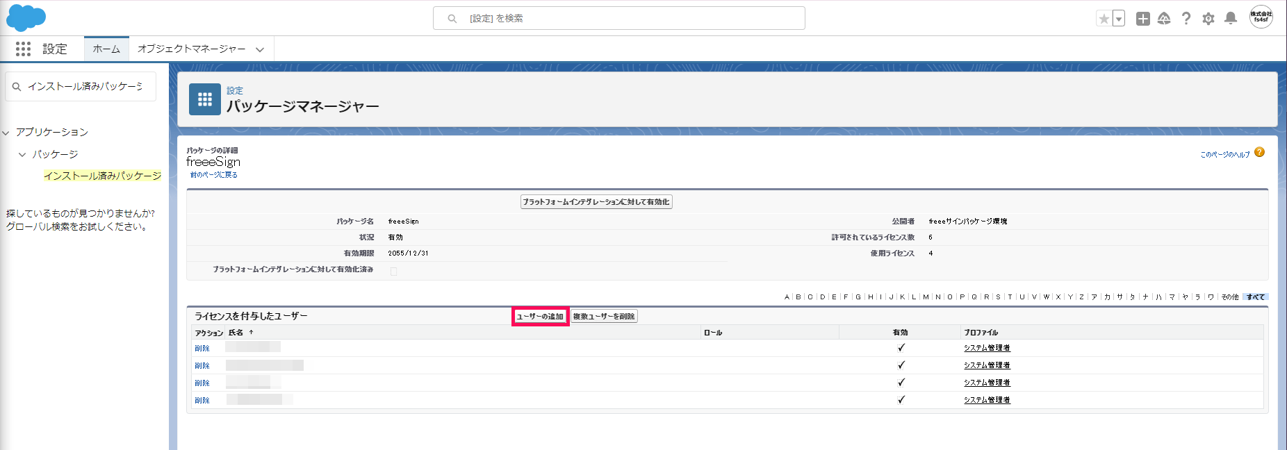Collapse the パッケージ tree node
Image resolution: width=1287 pixels, height=450 pixels.
tap(22, 154)
